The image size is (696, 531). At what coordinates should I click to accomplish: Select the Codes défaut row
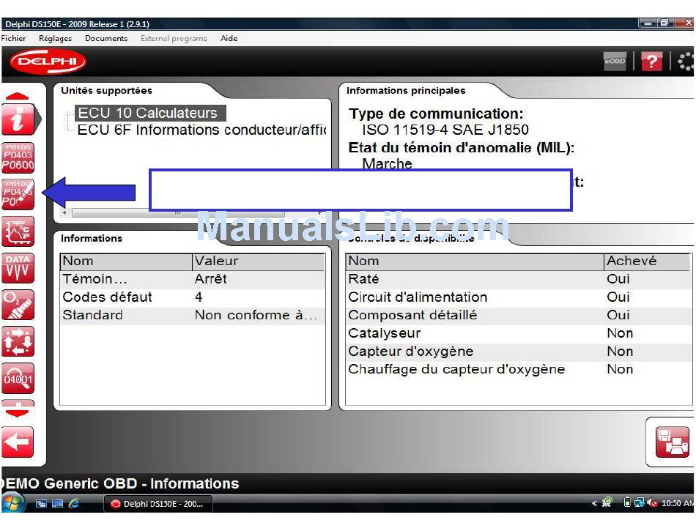[x=193, y=297]
